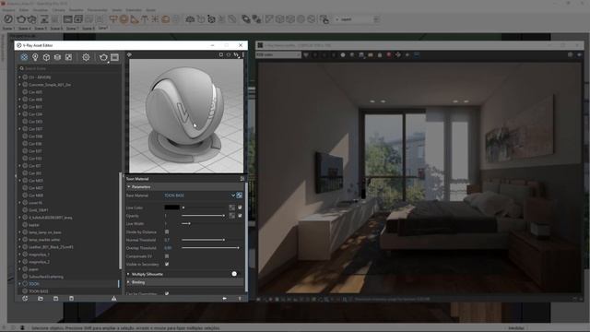590x332 pixels.
Task: Click the Line Color black swatch
Action: [171, 207]
